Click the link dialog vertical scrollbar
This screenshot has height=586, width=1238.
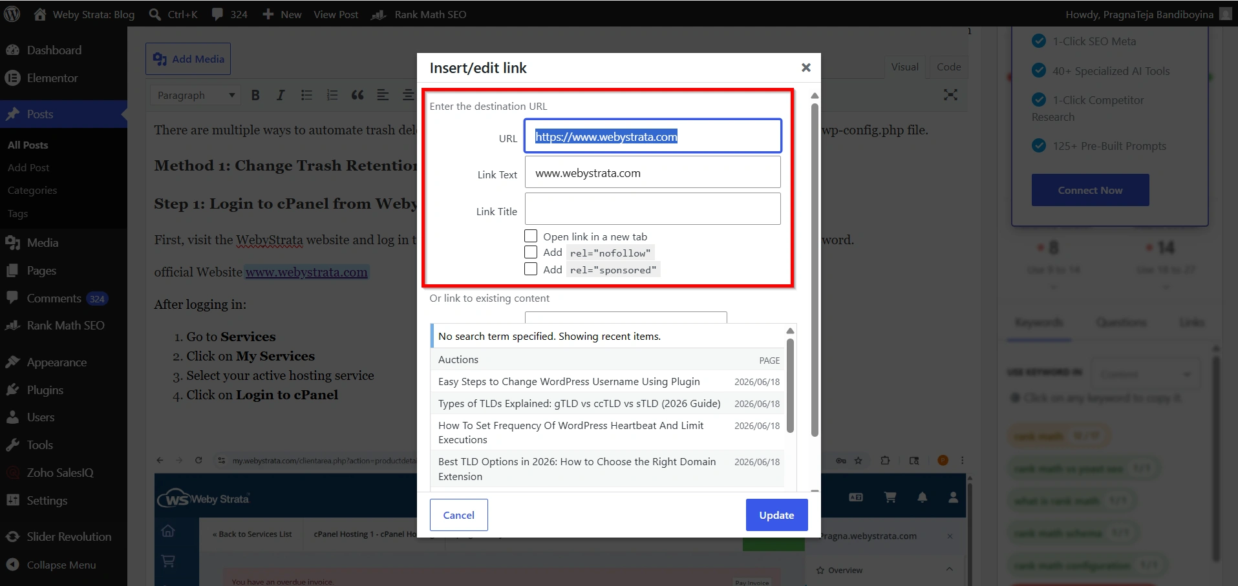pos(815,271)
